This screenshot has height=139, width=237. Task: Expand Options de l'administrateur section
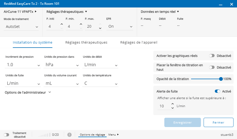[28, 92]
